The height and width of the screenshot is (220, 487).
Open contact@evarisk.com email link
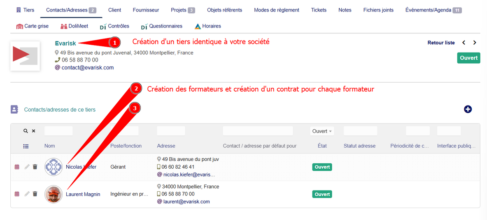click(87, 68)
